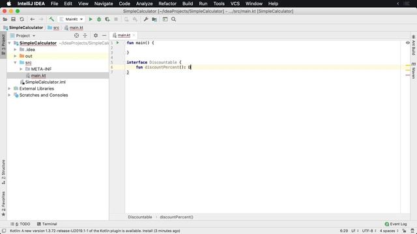Click Discountable breadcrumb below editor
The width and height of the screenshot is (417, 234).
point(140,217)
